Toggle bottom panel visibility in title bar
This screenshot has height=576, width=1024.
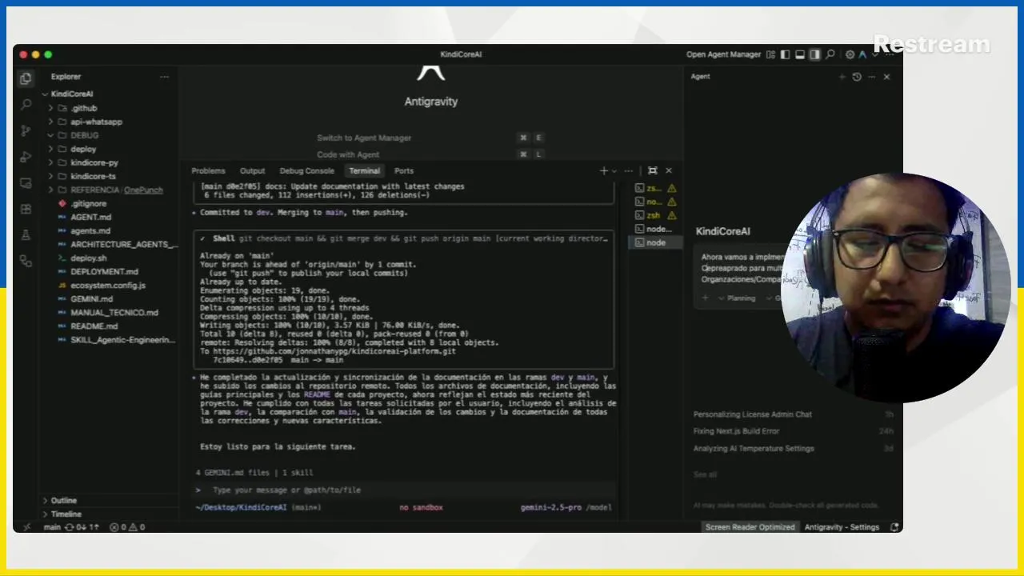tap(799, 54)
